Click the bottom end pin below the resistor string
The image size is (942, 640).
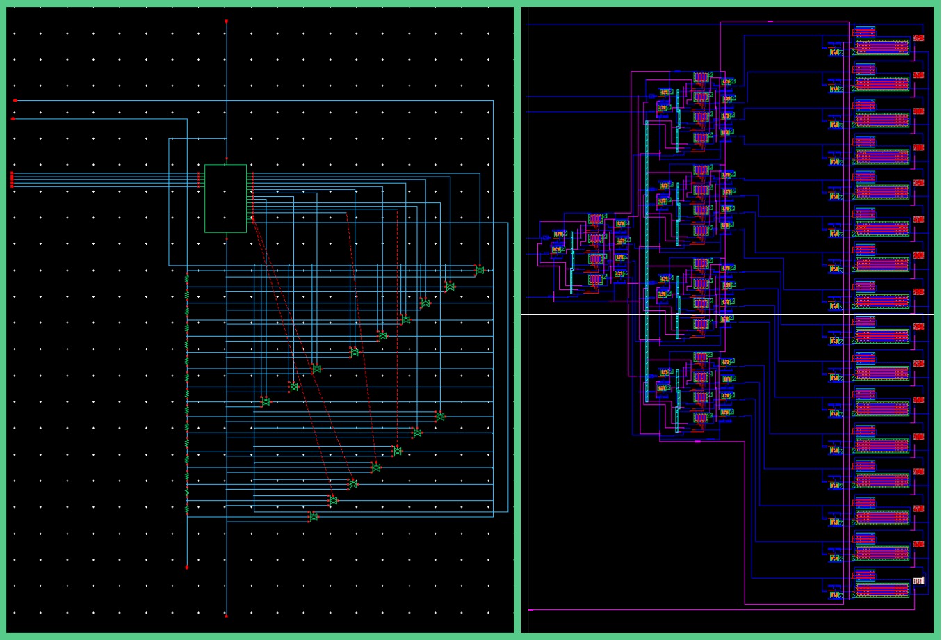[187, 568]
